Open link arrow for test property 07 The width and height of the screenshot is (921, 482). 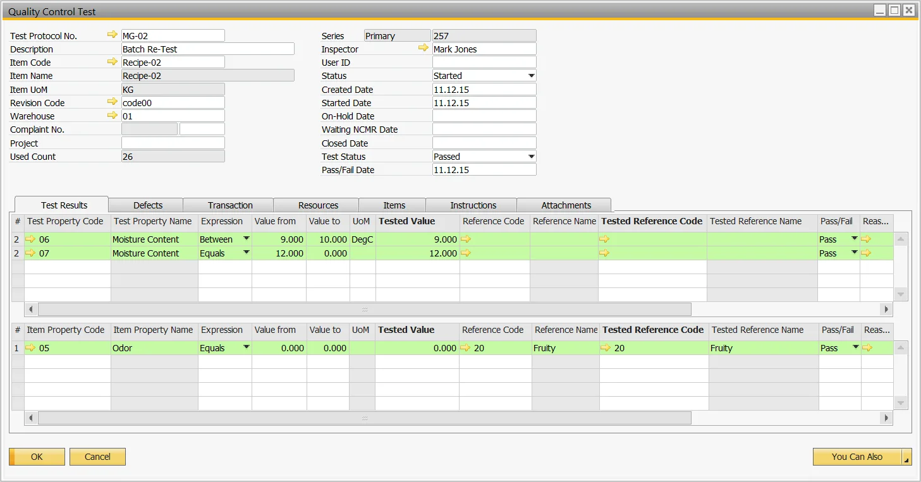[x=31, y=253]
